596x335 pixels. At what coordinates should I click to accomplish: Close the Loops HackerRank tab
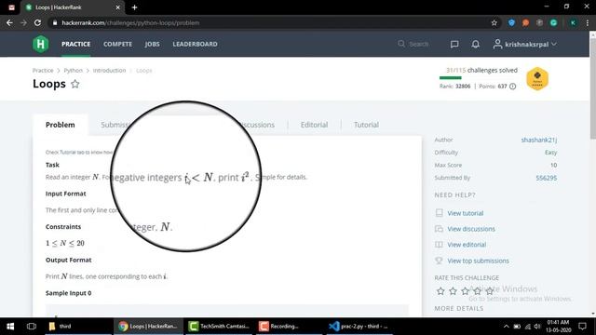coord(118,7)
